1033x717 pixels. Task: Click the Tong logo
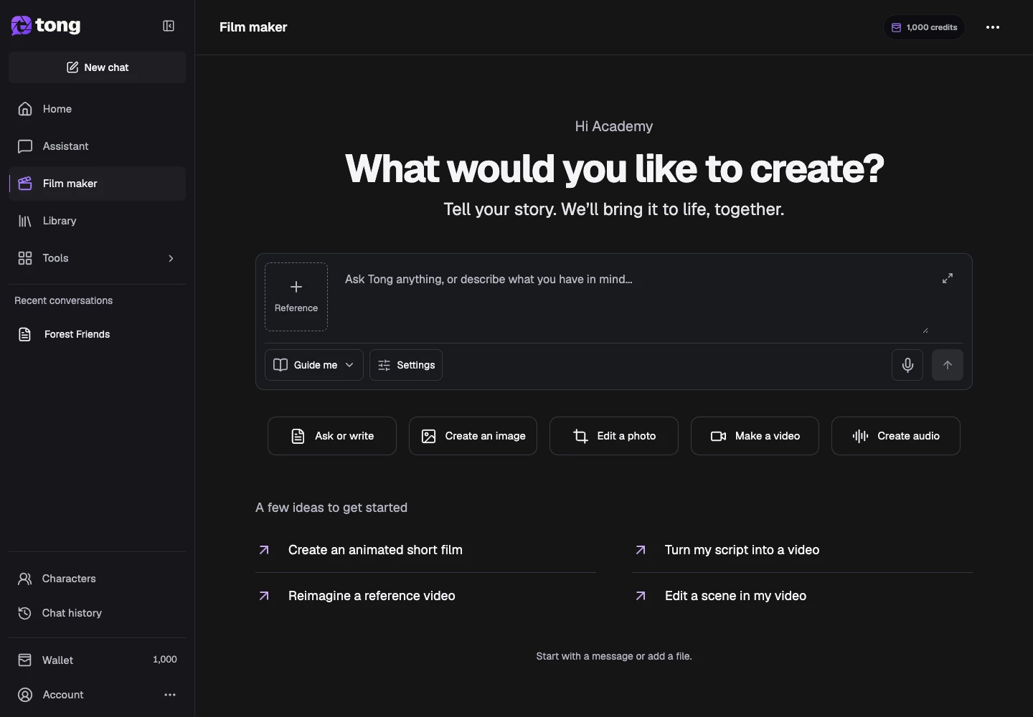[x=46, y=26]
